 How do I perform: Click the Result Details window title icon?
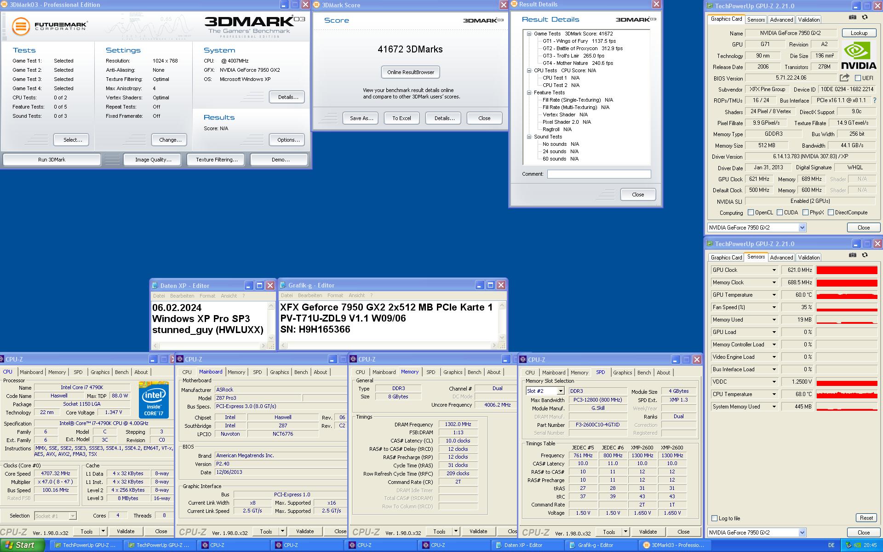[x=514, y=5]
